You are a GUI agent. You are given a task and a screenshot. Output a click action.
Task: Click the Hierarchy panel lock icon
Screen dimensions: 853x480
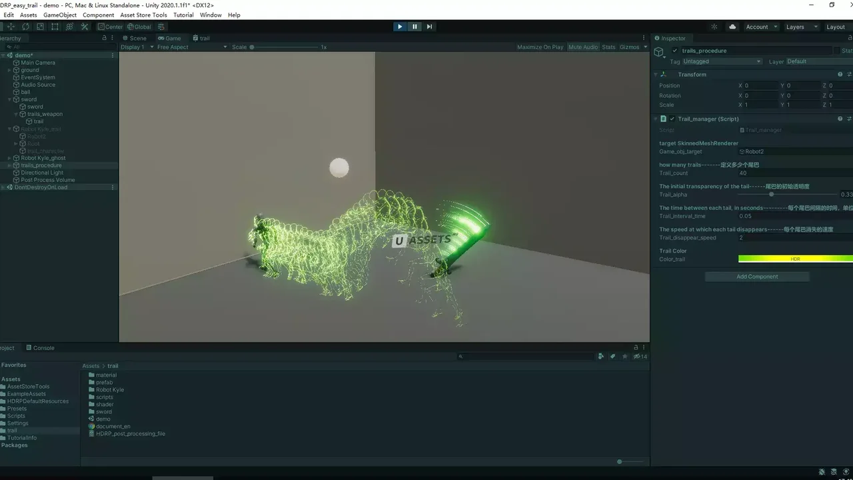point(104,38)
